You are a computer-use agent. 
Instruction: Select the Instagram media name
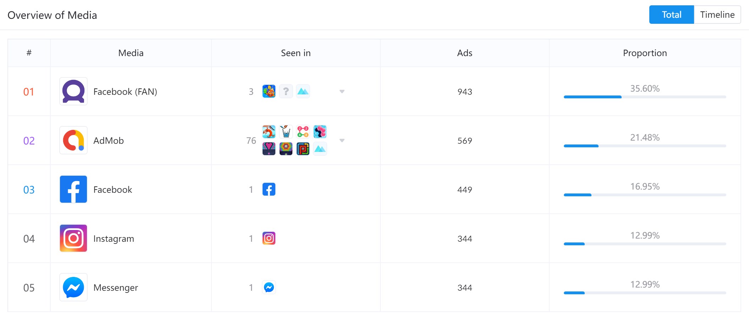114,239
